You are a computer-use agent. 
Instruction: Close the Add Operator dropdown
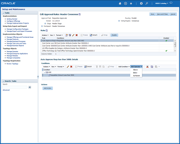click(136, 67)
